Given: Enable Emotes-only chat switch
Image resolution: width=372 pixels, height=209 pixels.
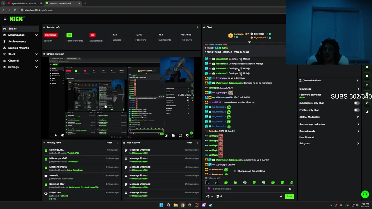Looking at the screenshot, I should coord(357,110).
